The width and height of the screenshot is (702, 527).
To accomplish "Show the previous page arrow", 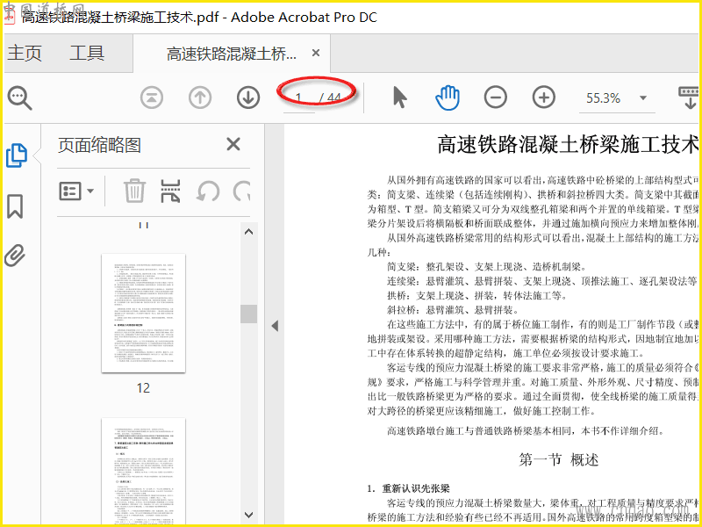I will click(200, 97).
